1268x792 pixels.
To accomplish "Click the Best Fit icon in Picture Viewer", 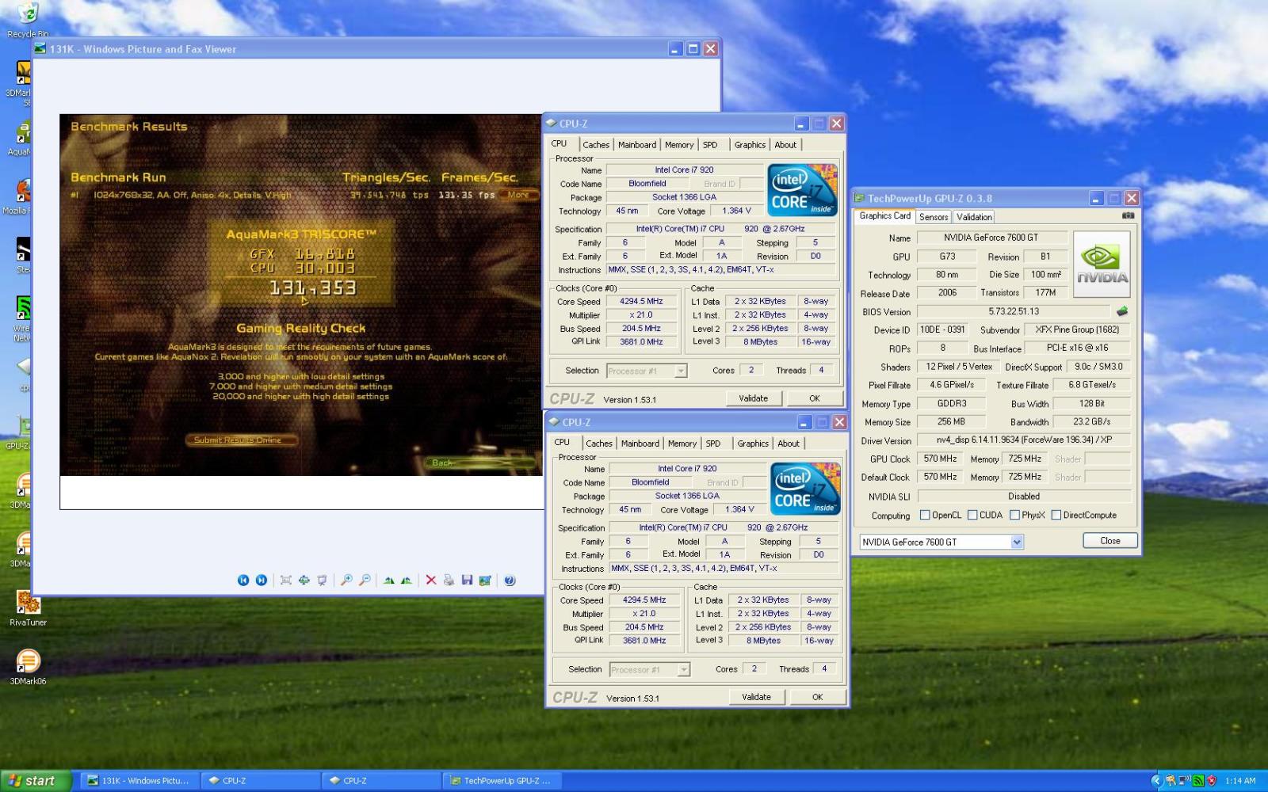I will click(x=286, y=581).
